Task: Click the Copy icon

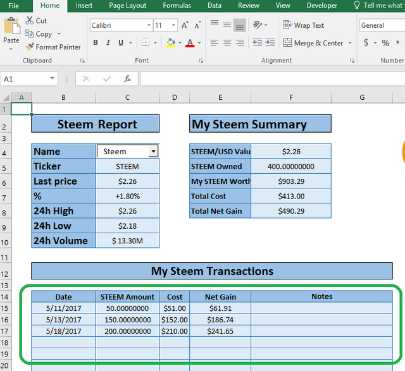Action: coord(29,33)
